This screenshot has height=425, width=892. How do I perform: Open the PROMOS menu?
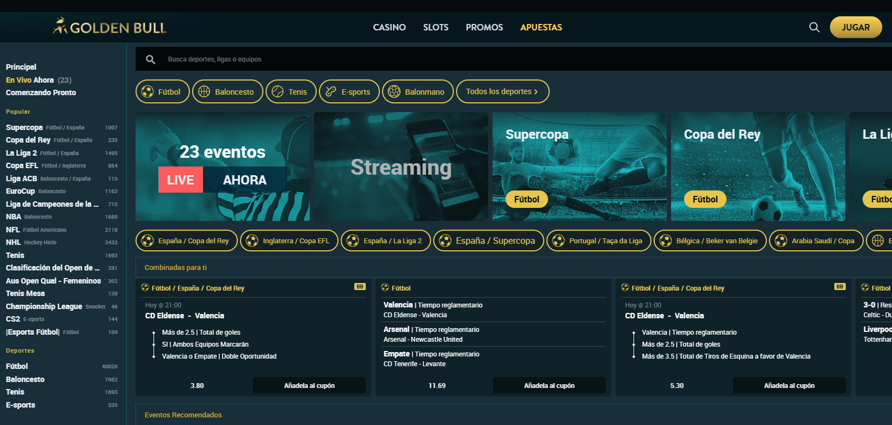(x=484, y=27)
